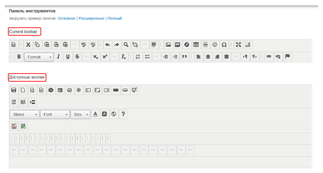Load the Расширенные toolbar preset
This screenshot has width=323, height=173.
(x=91, y=18)
